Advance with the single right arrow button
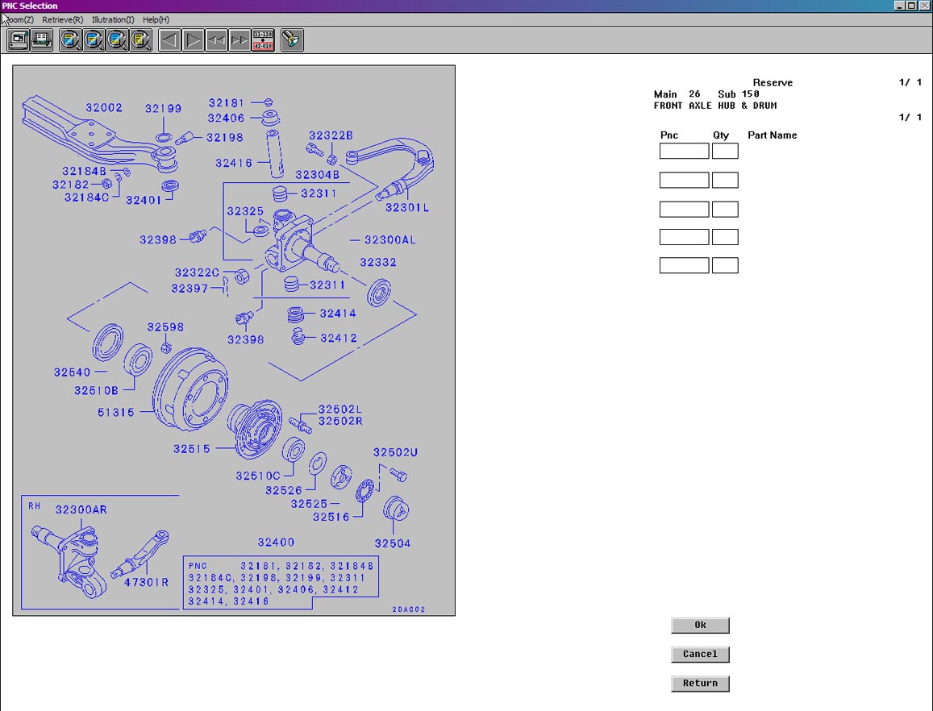The image size is (933, 711). pos(194,39)
